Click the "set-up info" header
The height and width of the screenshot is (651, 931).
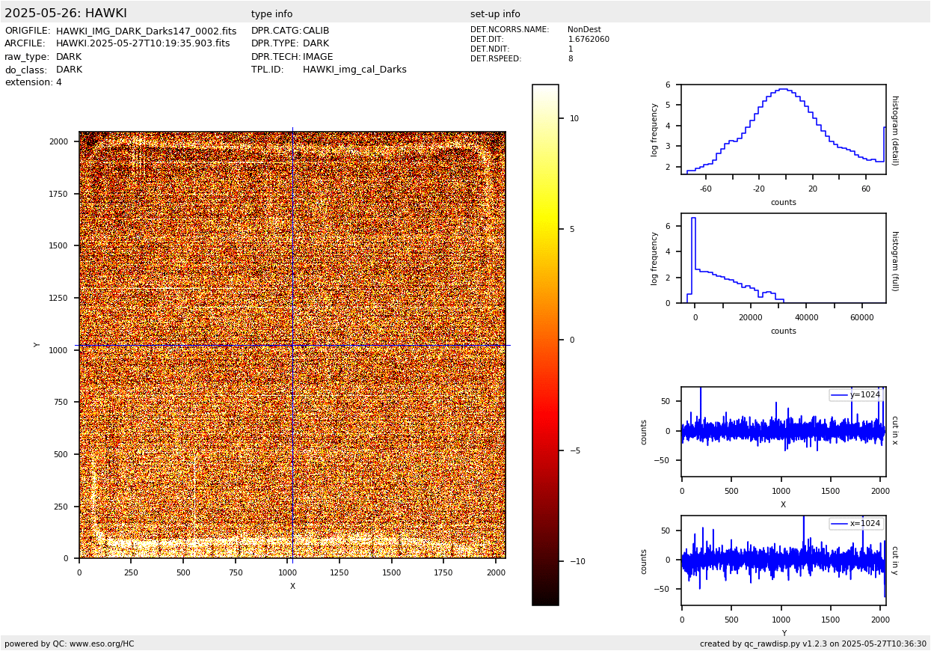[495, 14]
